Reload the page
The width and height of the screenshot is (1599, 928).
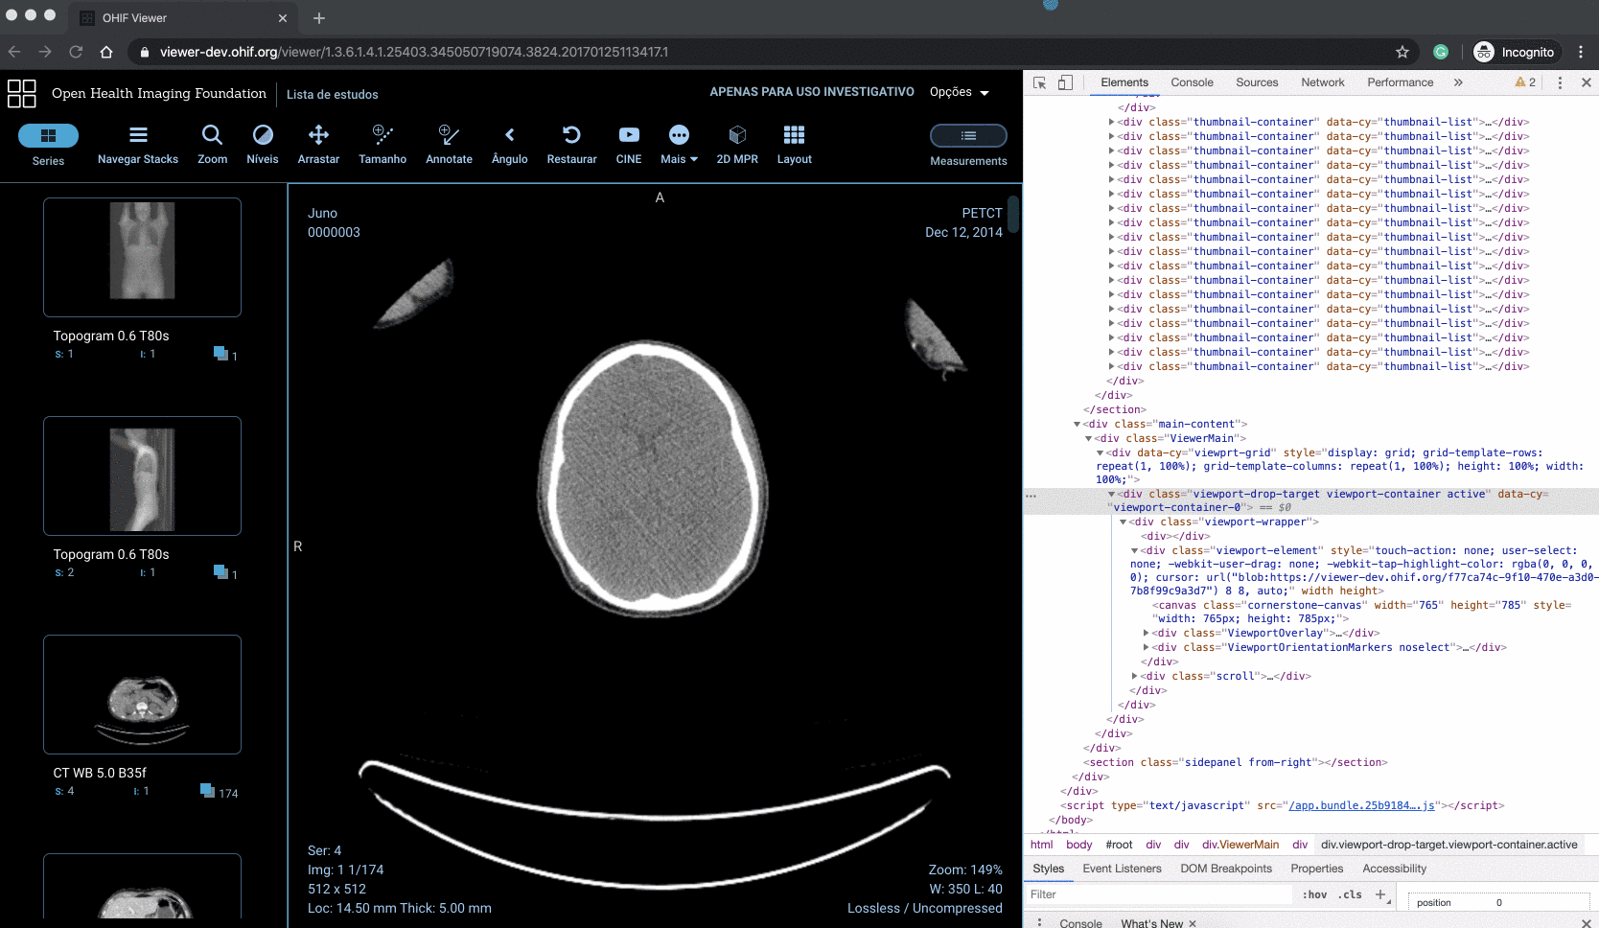pos(76,52)
